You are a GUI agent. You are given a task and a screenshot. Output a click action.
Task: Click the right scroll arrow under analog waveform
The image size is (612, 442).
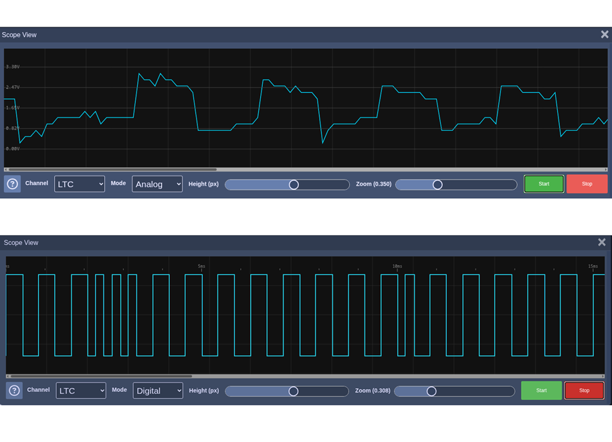pyautogui.click(x=606, y=170)
